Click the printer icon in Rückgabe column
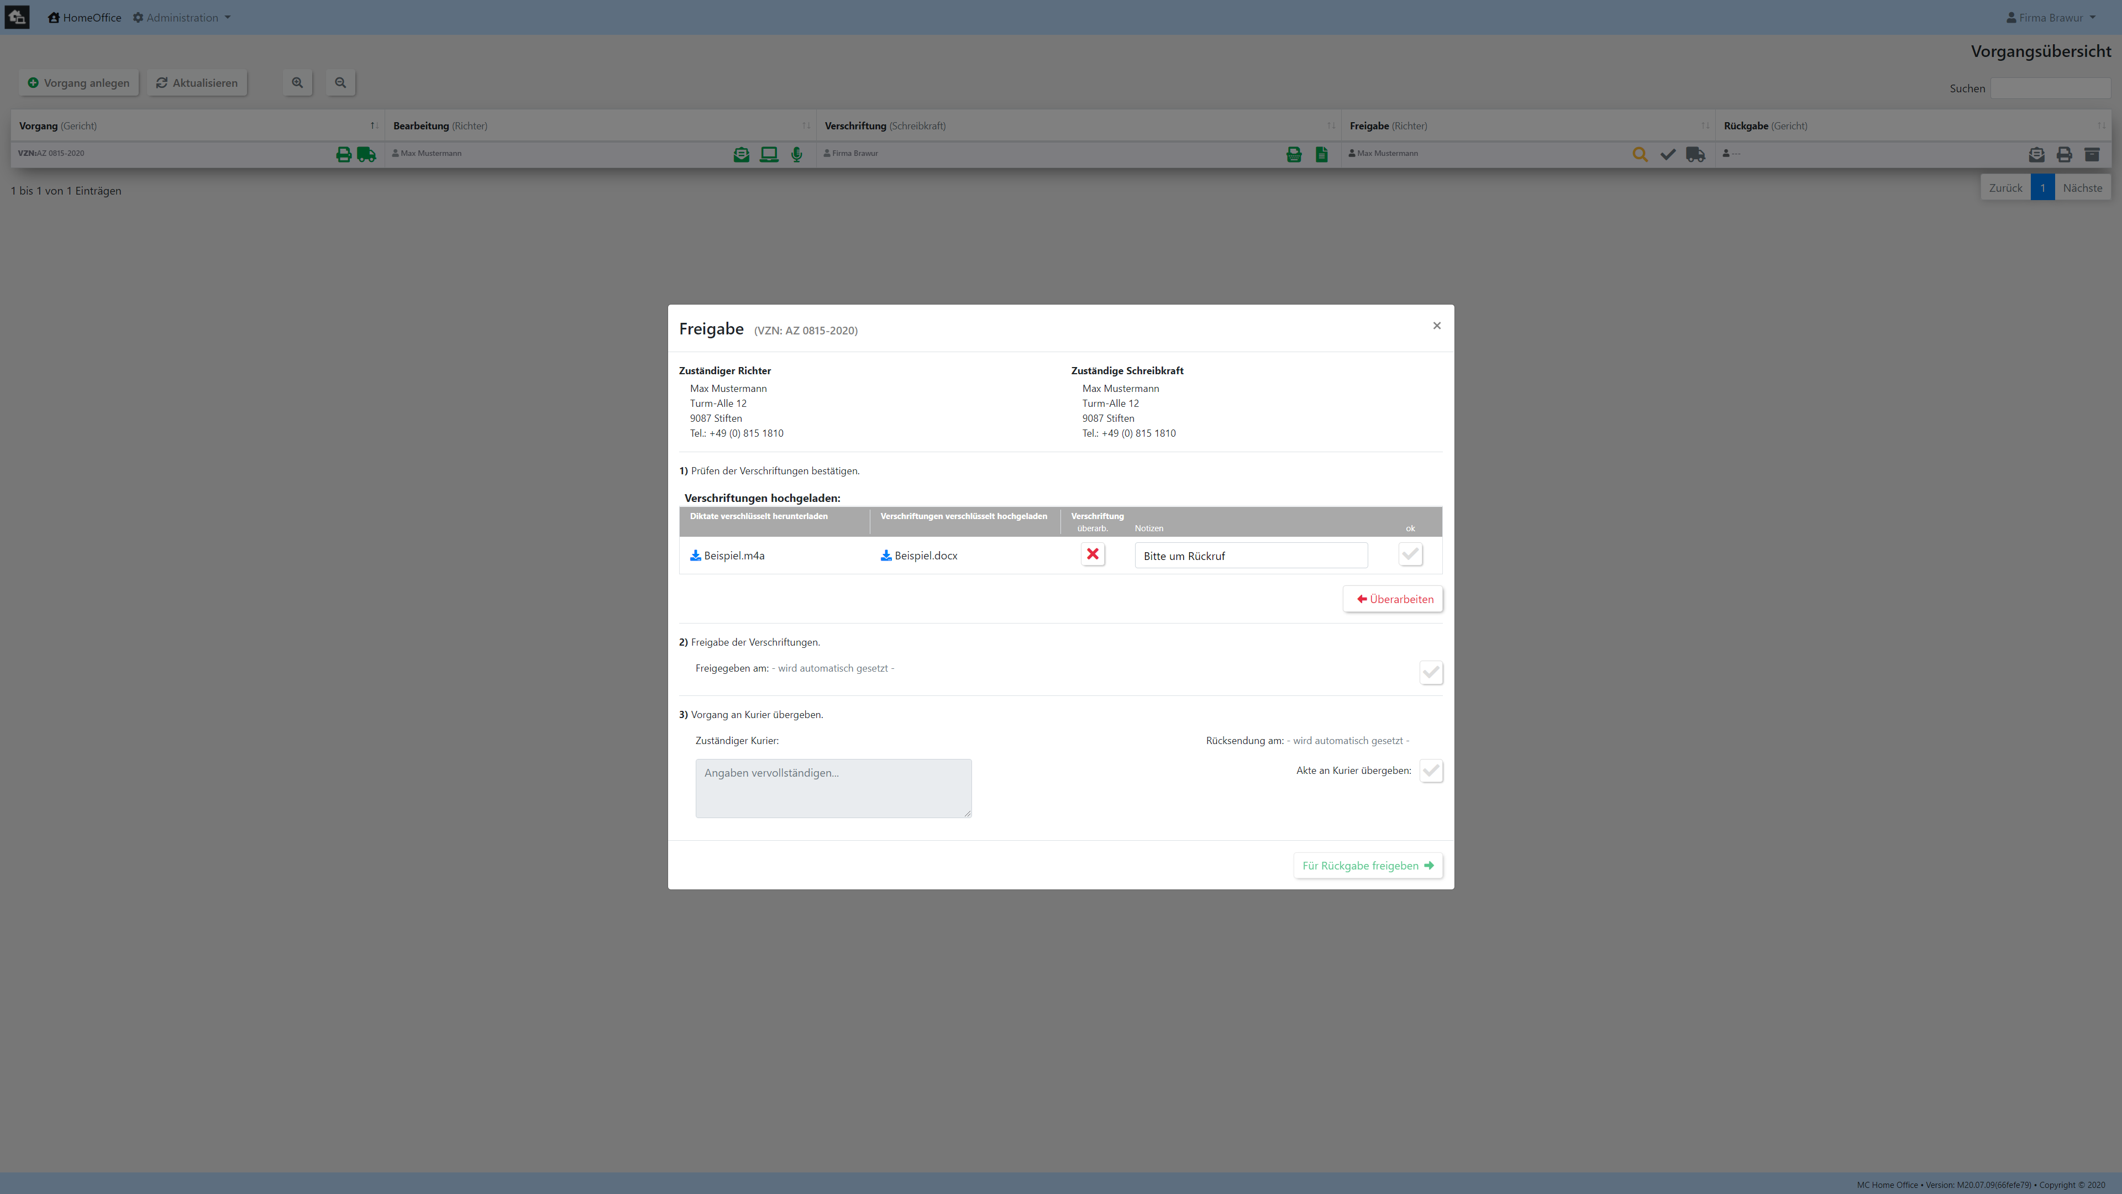 point(2065,154)
